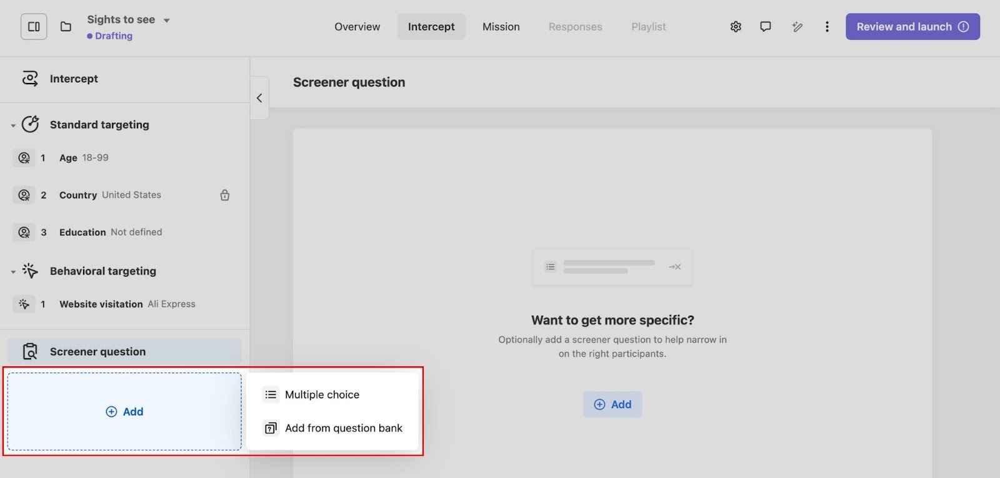Open the folder icon in header
The height and width of the screenshot is (478, 1000).
tap(66, 27)
